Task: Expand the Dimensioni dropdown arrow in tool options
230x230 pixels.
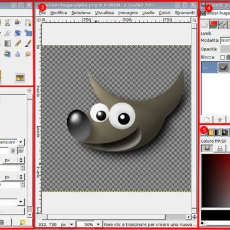Action: tap(21, 142)
